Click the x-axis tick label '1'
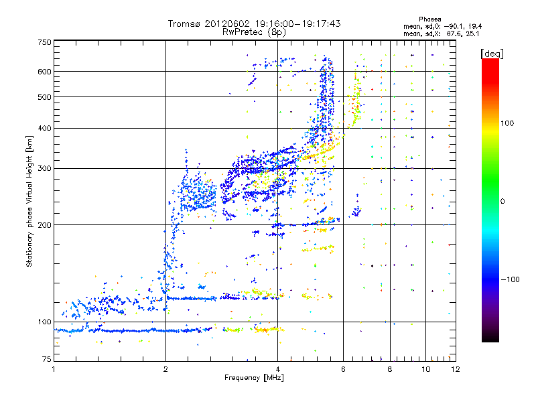536x402 pixels. point(54,369)
